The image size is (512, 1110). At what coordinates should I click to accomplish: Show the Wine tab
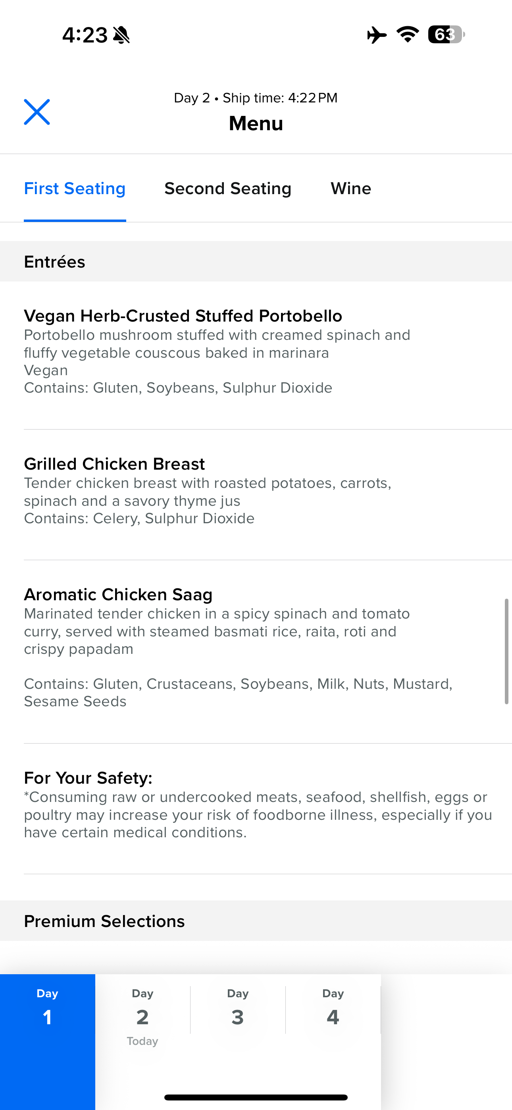(351, 189)
